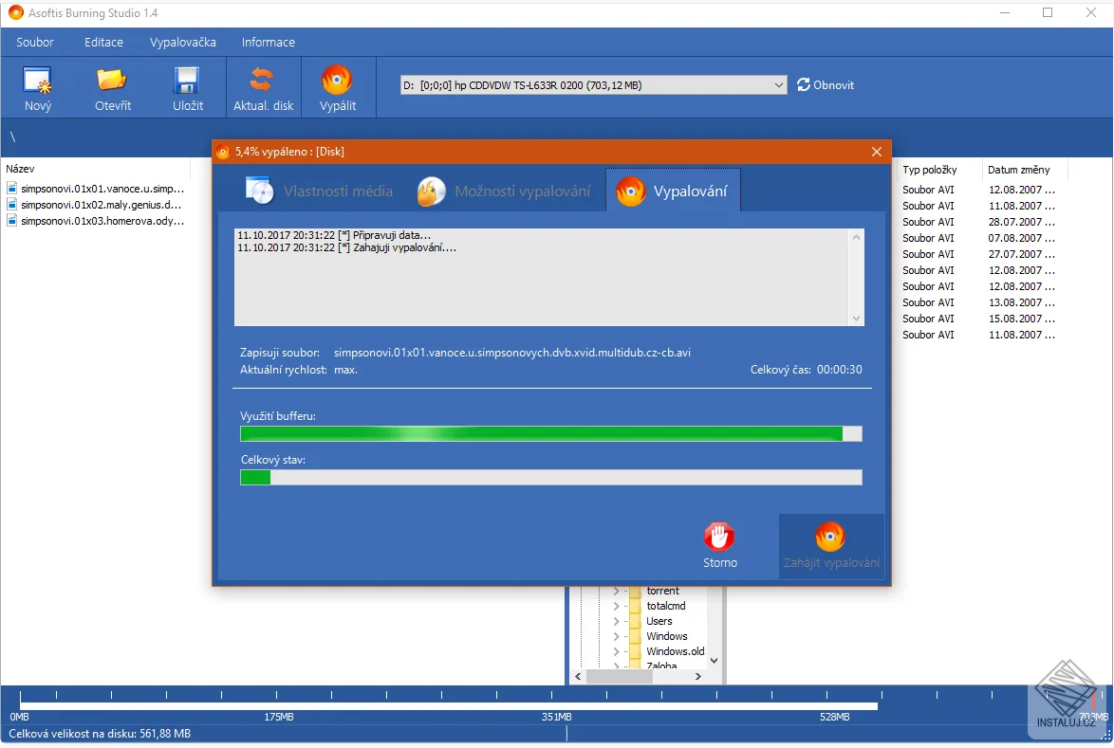Expand the Windows folder node

[x=616, y=636]
